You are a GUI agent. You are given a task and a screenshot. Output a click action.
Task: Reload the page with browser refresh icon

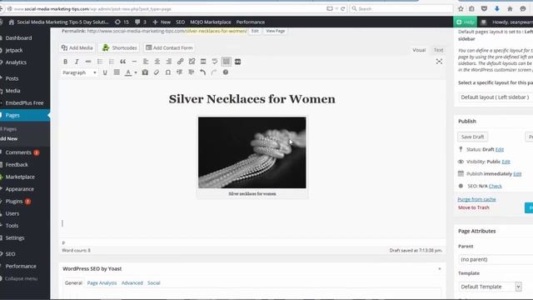[x=342, y=9]
